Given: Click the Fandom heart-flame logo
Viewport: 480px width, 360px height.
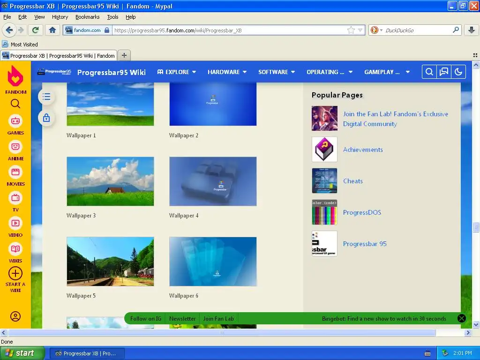Looking at the screenshot, I should (x=15, y=76).
